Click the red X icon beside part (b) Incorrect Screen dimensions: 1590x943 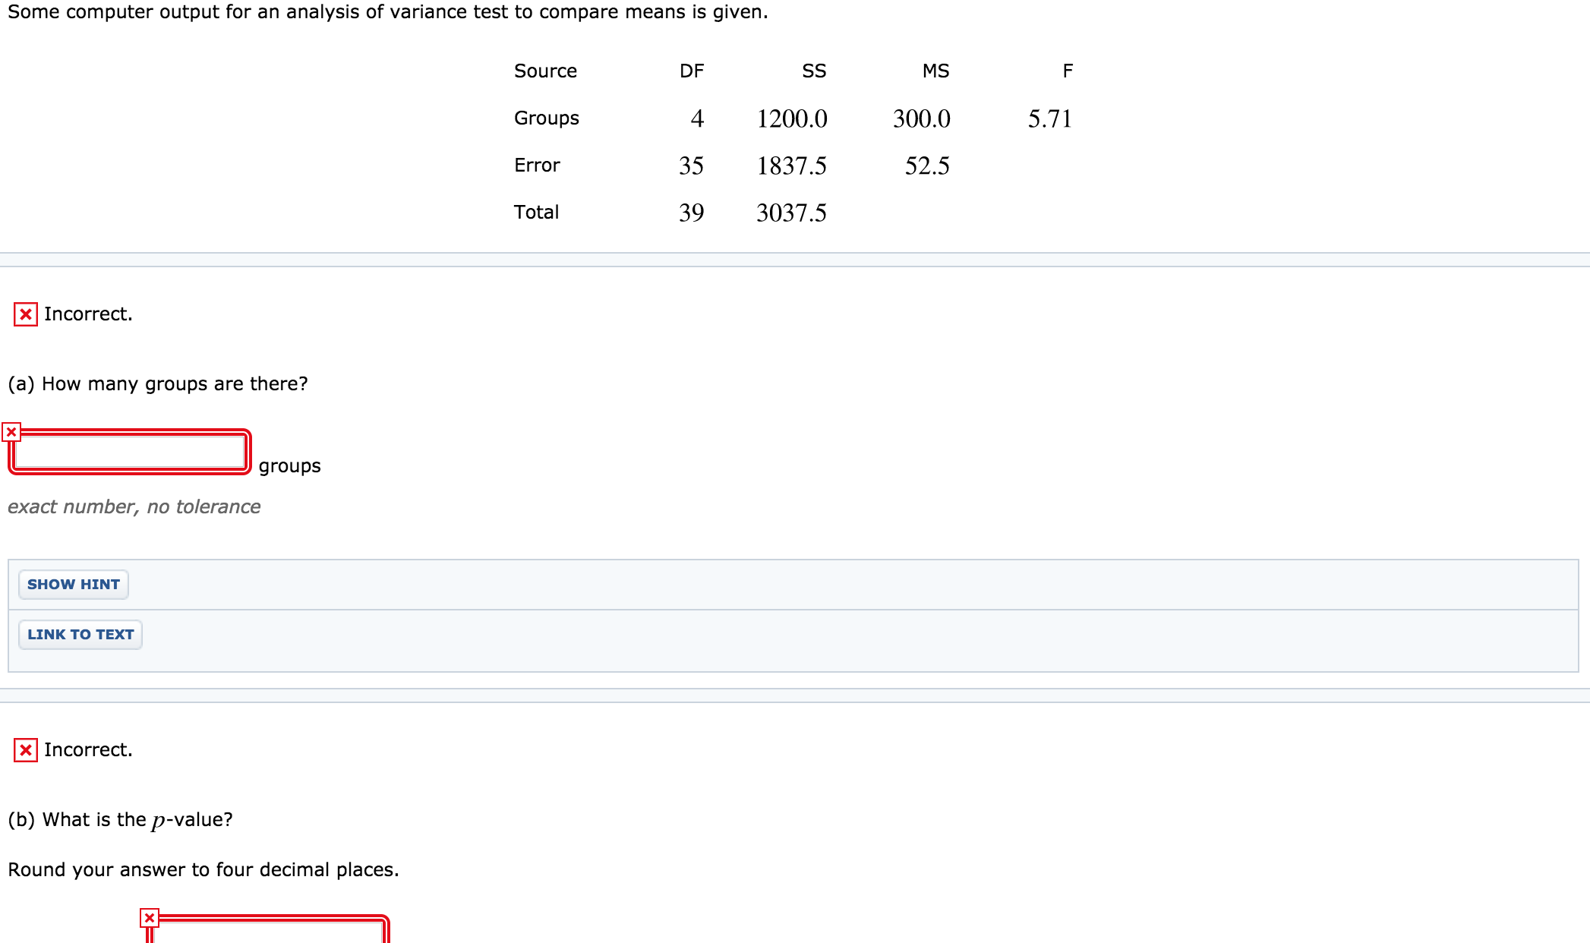coord(26,749)
